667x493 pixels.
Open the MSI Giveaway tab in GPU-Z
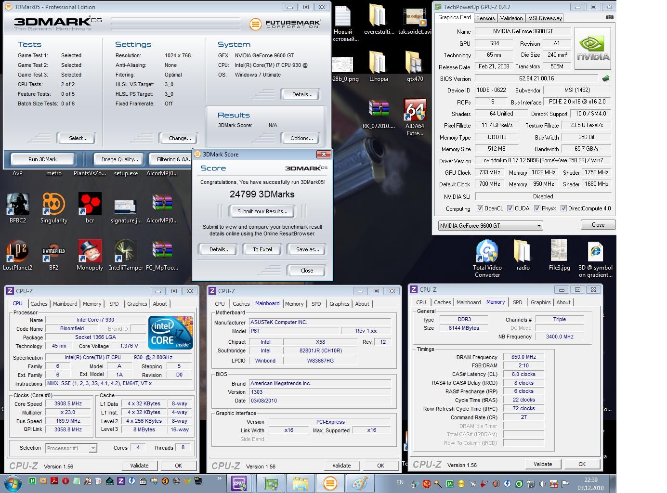point(545,18)
